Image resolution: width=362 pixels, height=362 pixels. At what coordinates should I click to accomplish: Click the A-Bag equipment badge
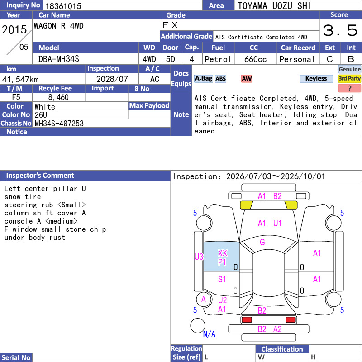(203, 79)
